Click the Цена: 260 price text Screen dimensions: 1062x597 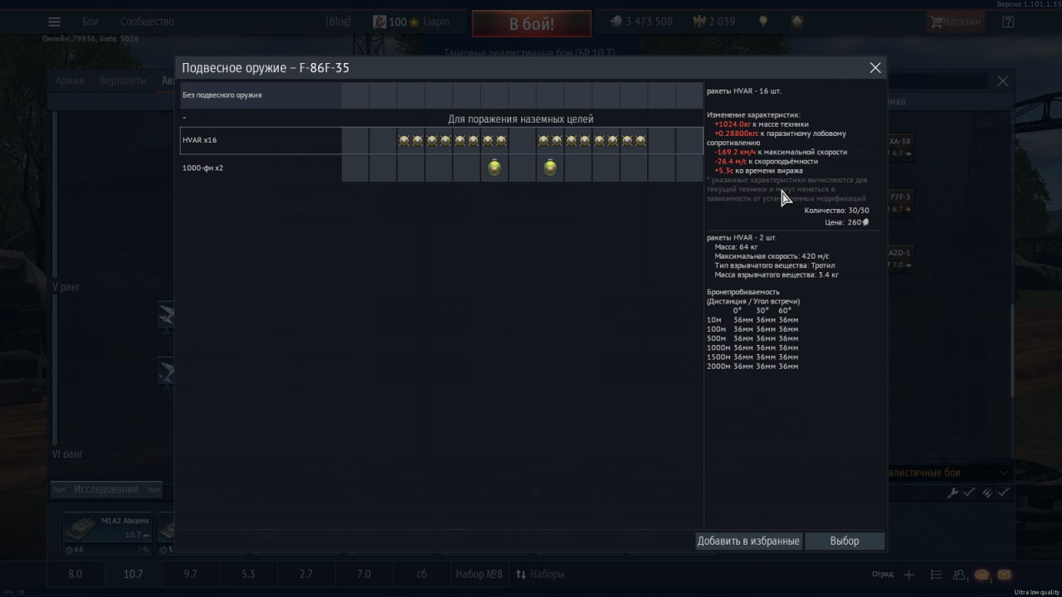pos(847,222)
